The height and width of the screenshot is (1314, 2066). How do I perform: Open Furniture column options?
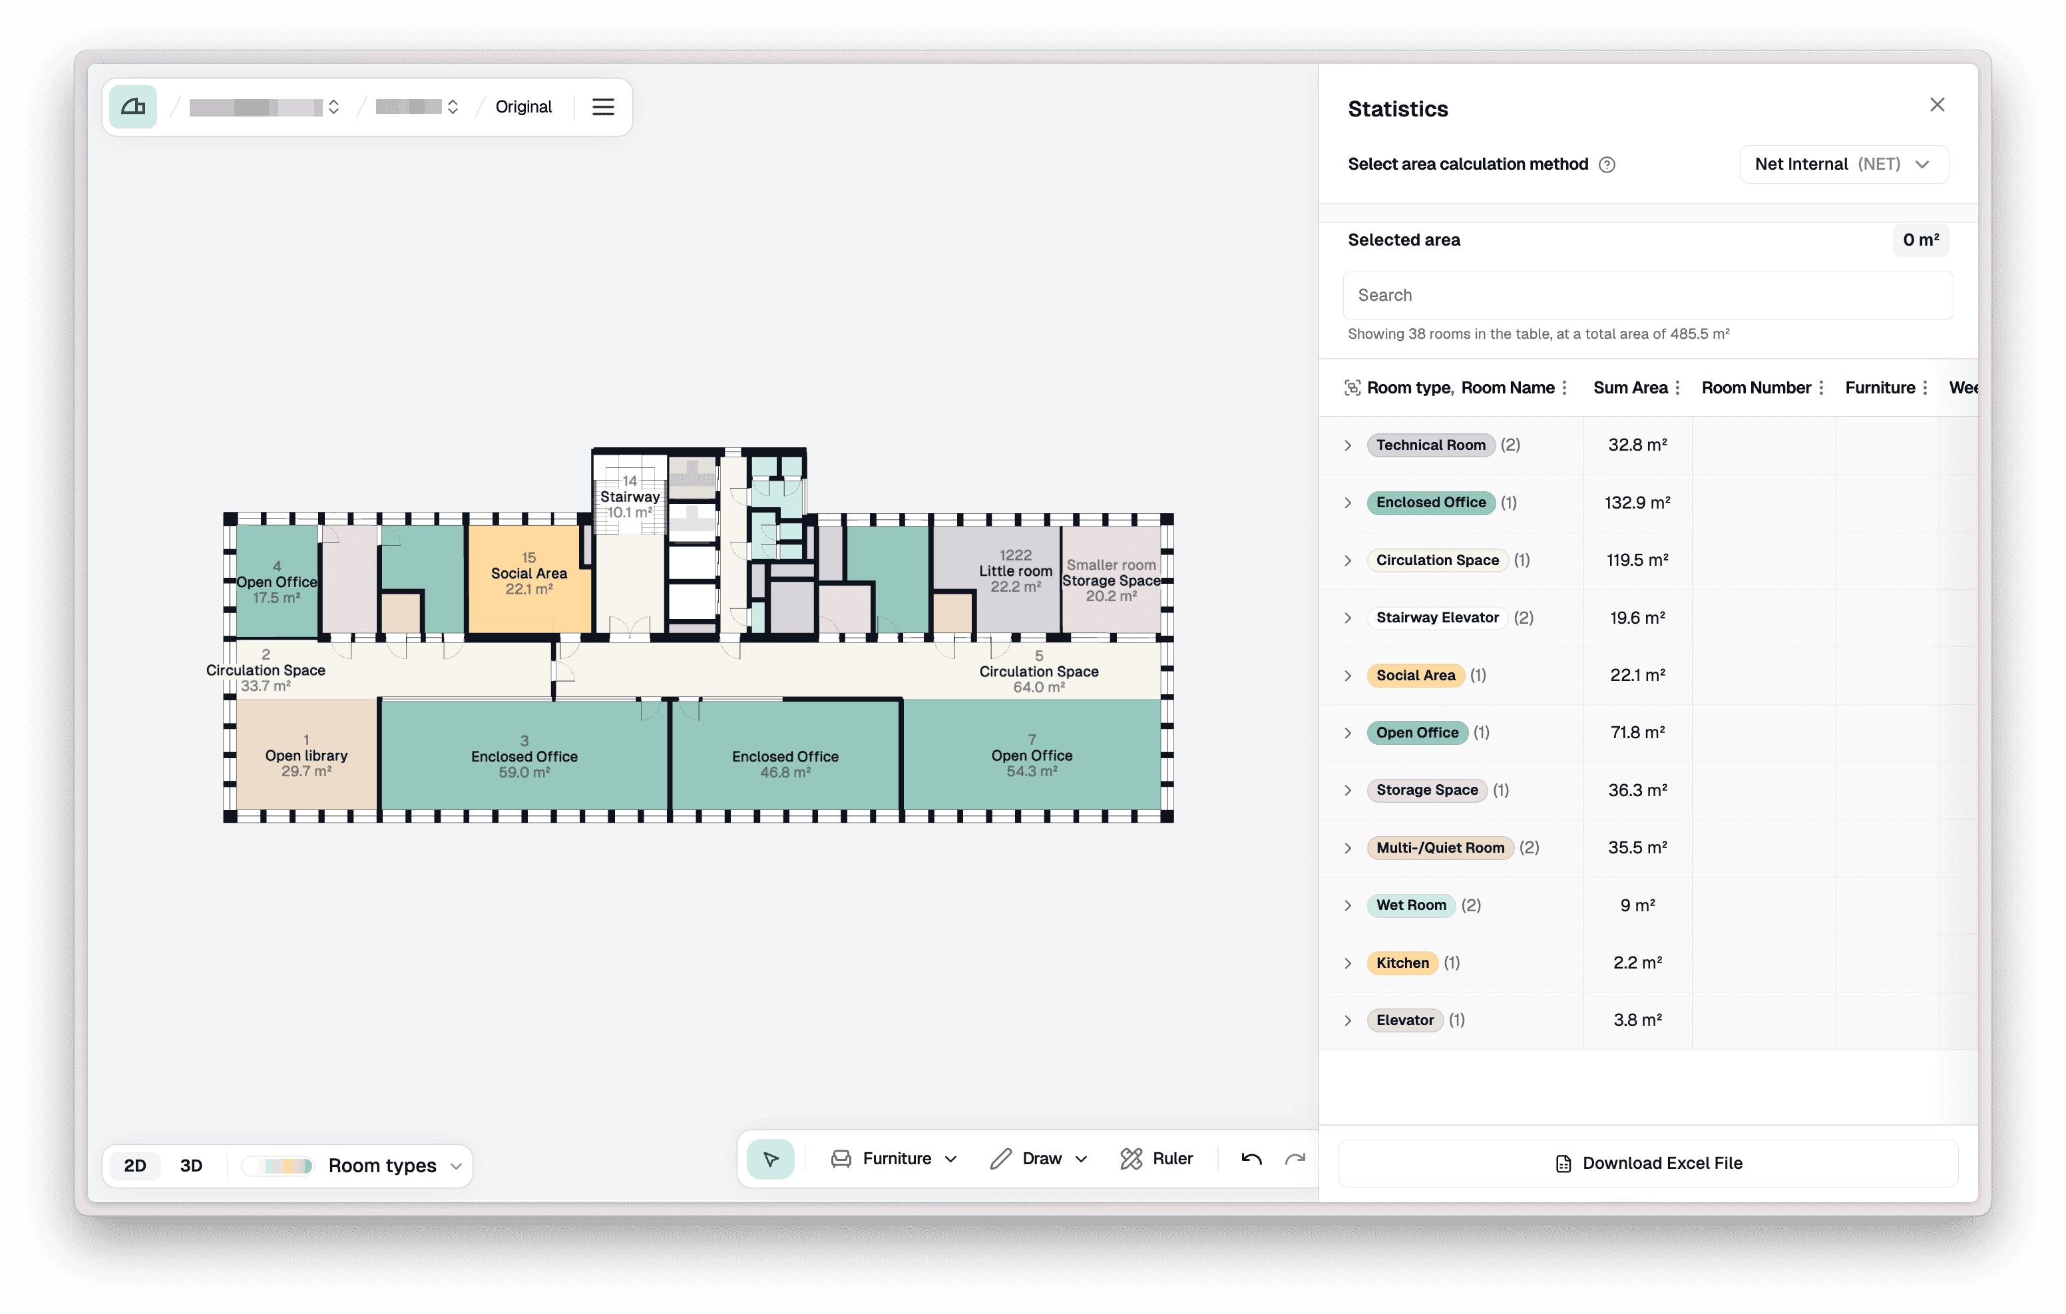click(1924, 388)
